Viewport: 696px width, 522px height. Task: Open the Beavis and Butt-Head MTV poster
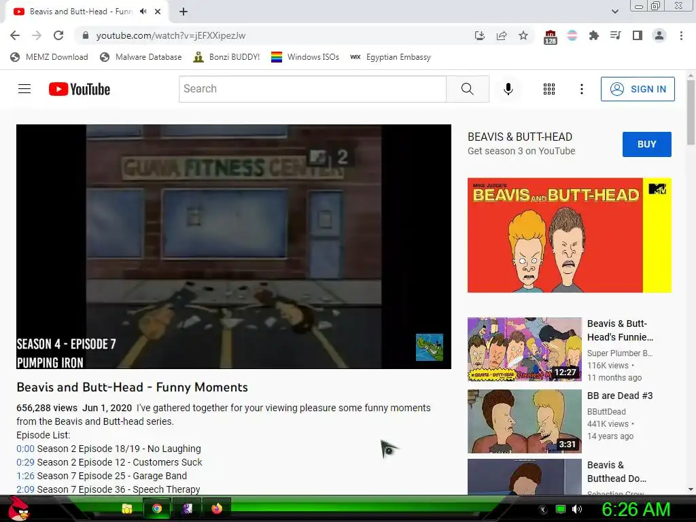click(570, 235)
